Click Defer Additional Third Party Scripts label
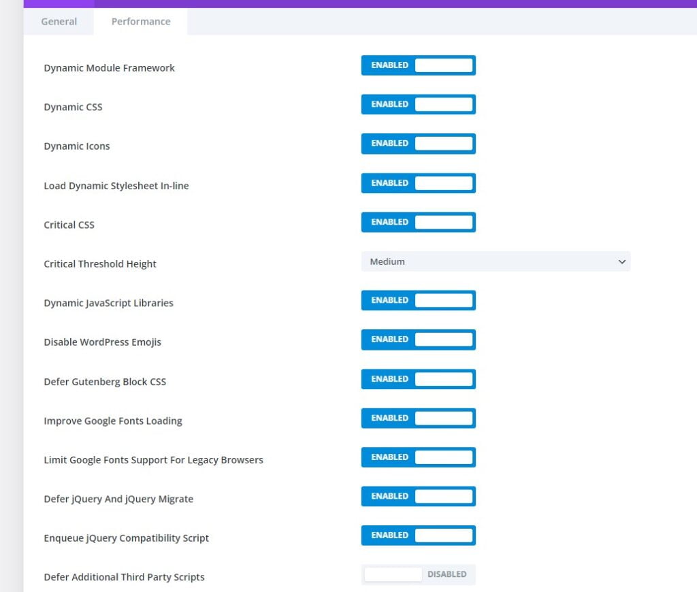This screenshot has width=697, height=592. point(124,577)
